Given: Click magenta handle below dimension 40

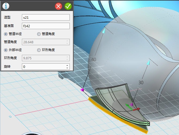Looking at the screenshot, I should click(82, 90).
